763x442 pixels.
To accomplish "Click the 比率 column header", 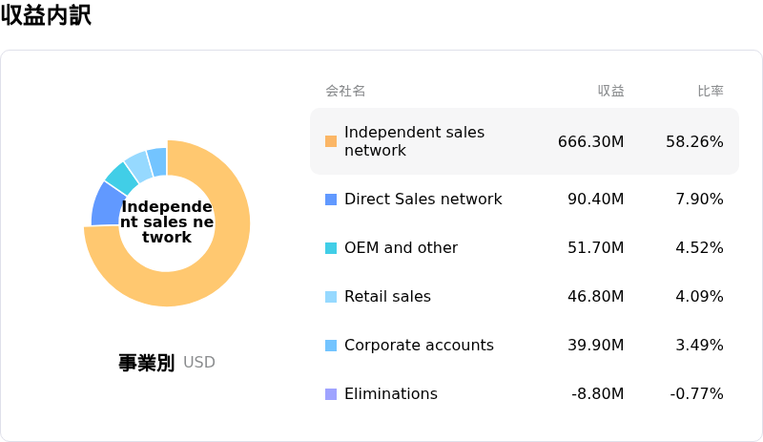I will point(710,92).
